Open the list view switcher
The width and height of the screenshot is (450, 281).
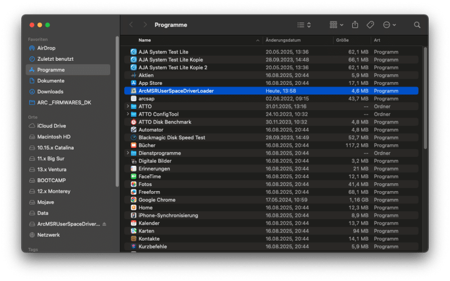click(304, 25)
